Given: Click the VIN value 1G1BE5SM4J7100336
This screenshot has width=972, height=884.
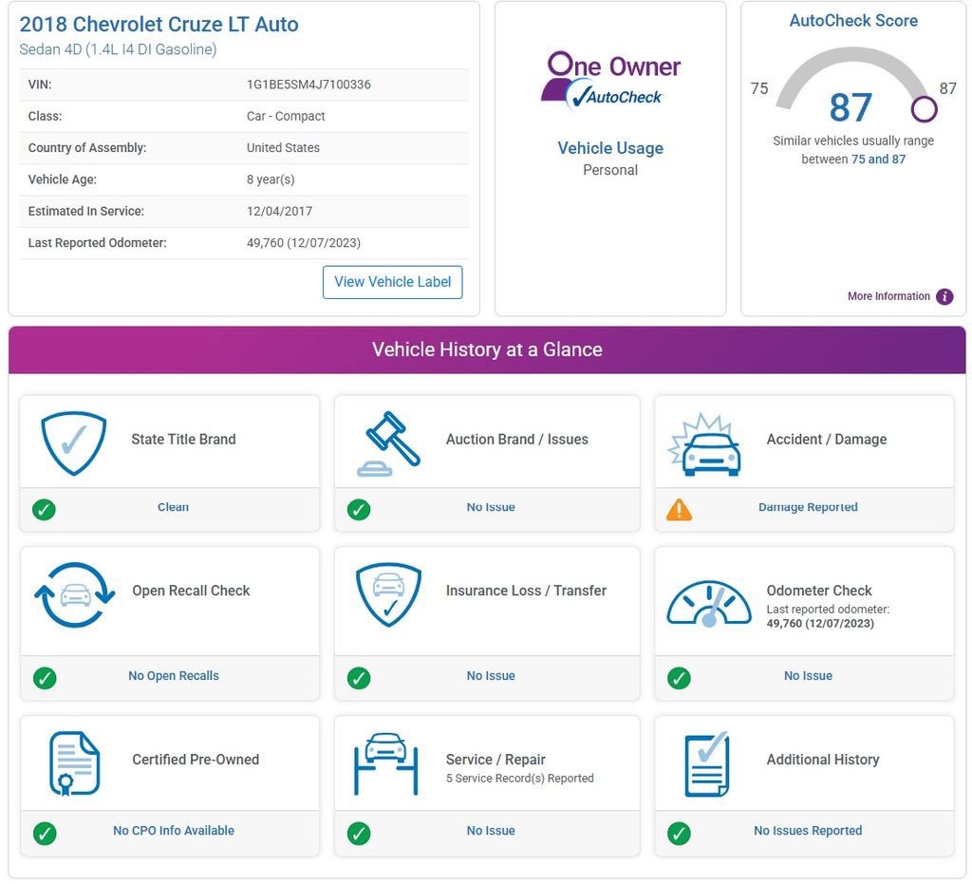Looking at the screenshot, I should click(308, 85).
